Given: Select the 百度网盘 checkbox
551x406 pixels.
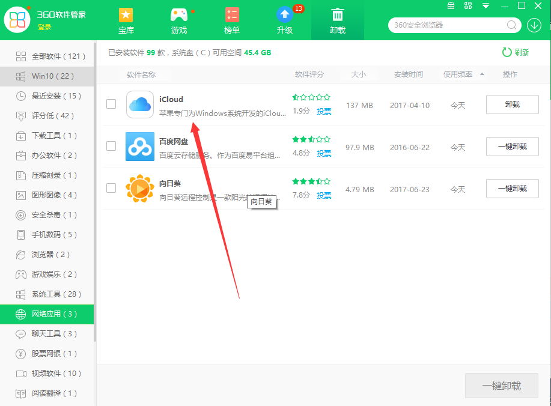Looking at the screenshot, I should [x=111, y=146].
